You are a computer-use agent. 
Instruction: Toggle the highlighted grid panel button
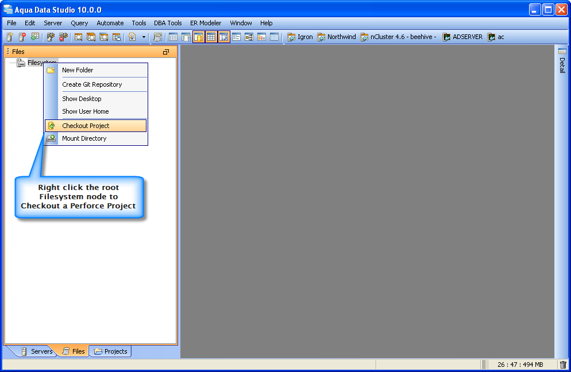coord(211,37)
